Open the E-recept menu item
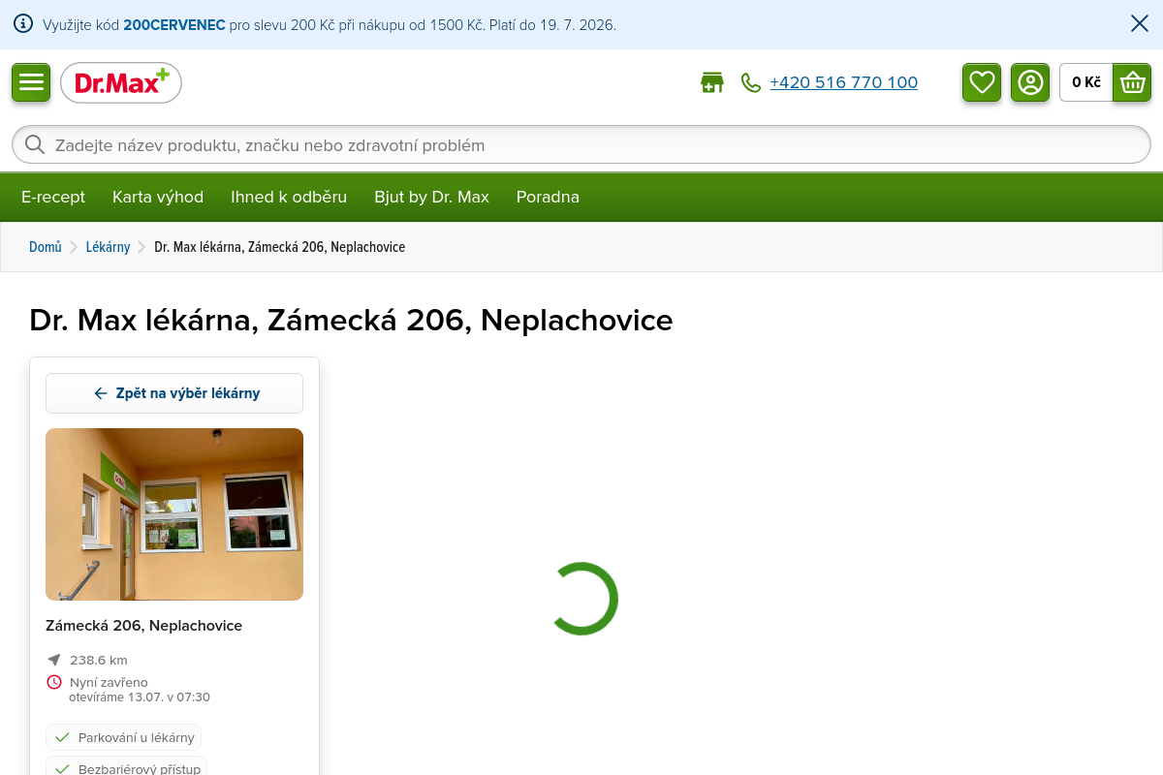The image size is (1163, 775). (x=53, y=197)
